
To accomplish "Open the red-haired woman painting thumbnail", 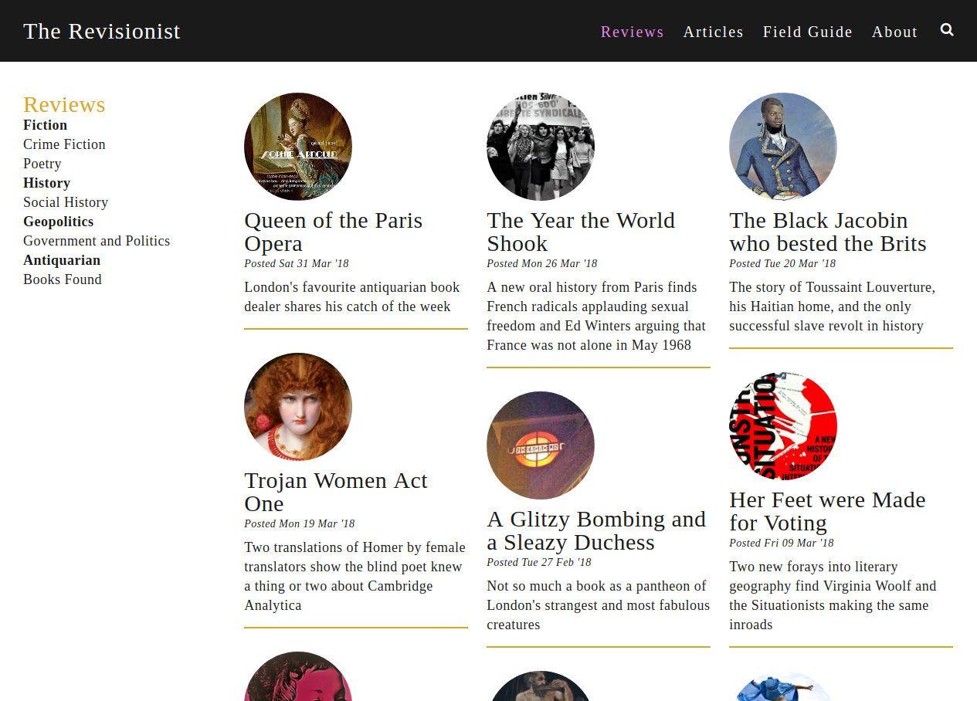I will coord(298,407).
